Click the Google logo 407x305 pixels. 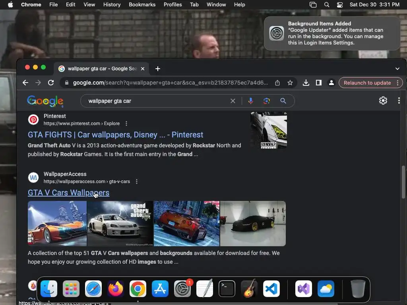click(45, 101)
